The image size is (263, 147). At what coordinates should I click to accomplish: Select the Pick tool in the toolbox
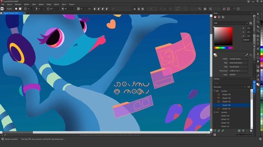pos(258,14)
